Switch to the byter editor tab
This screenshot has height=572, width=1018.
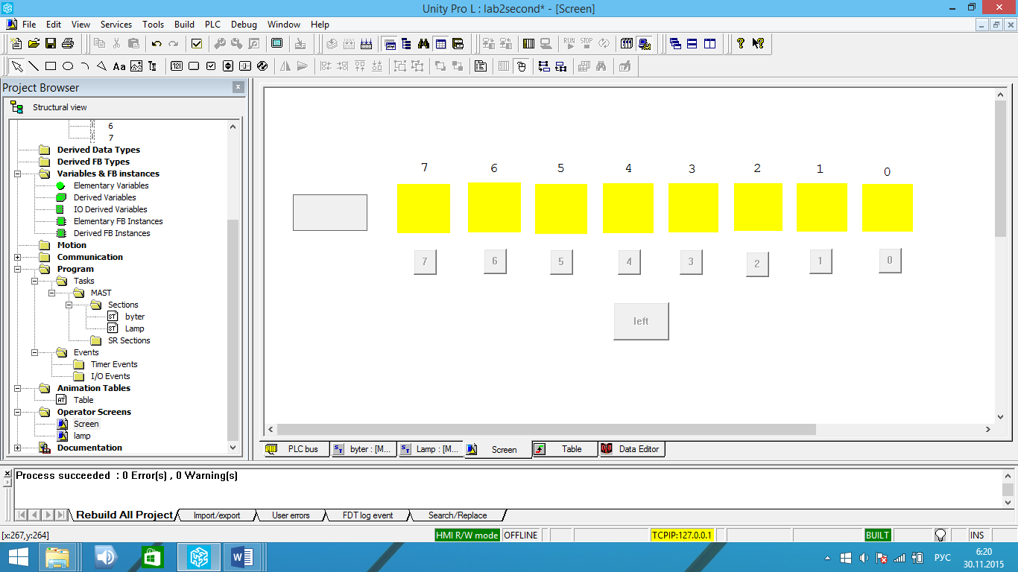click(x=363, y=449)
